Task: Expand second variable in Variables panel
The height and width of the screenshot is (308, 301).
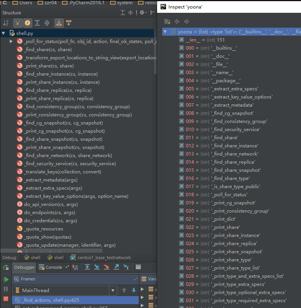Action: click(x=142, y=298)
